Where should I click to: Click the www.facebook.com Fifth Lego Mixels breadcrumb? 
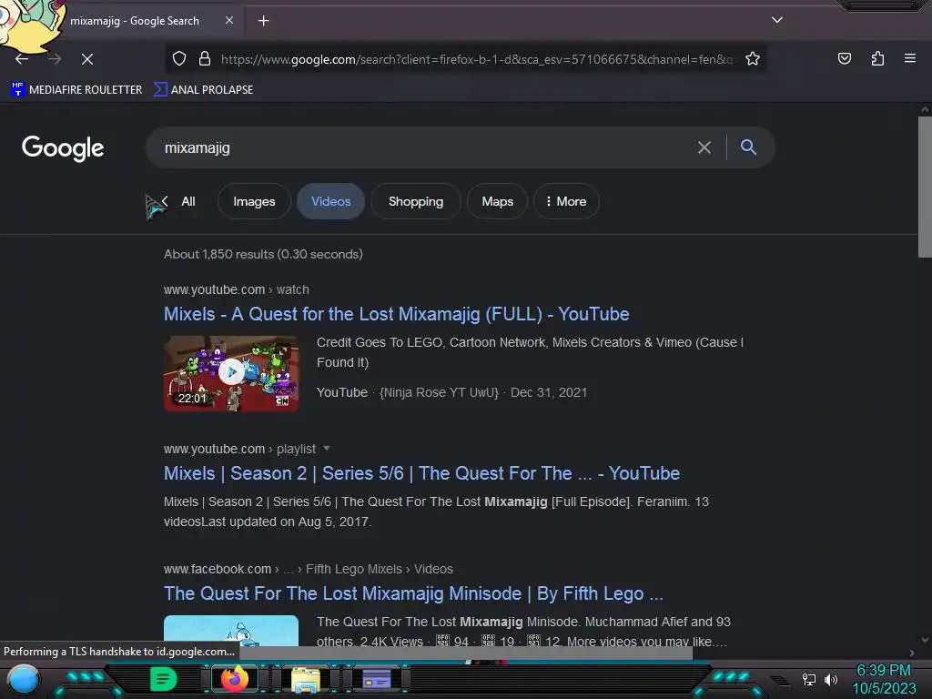[x=309, y=569]
